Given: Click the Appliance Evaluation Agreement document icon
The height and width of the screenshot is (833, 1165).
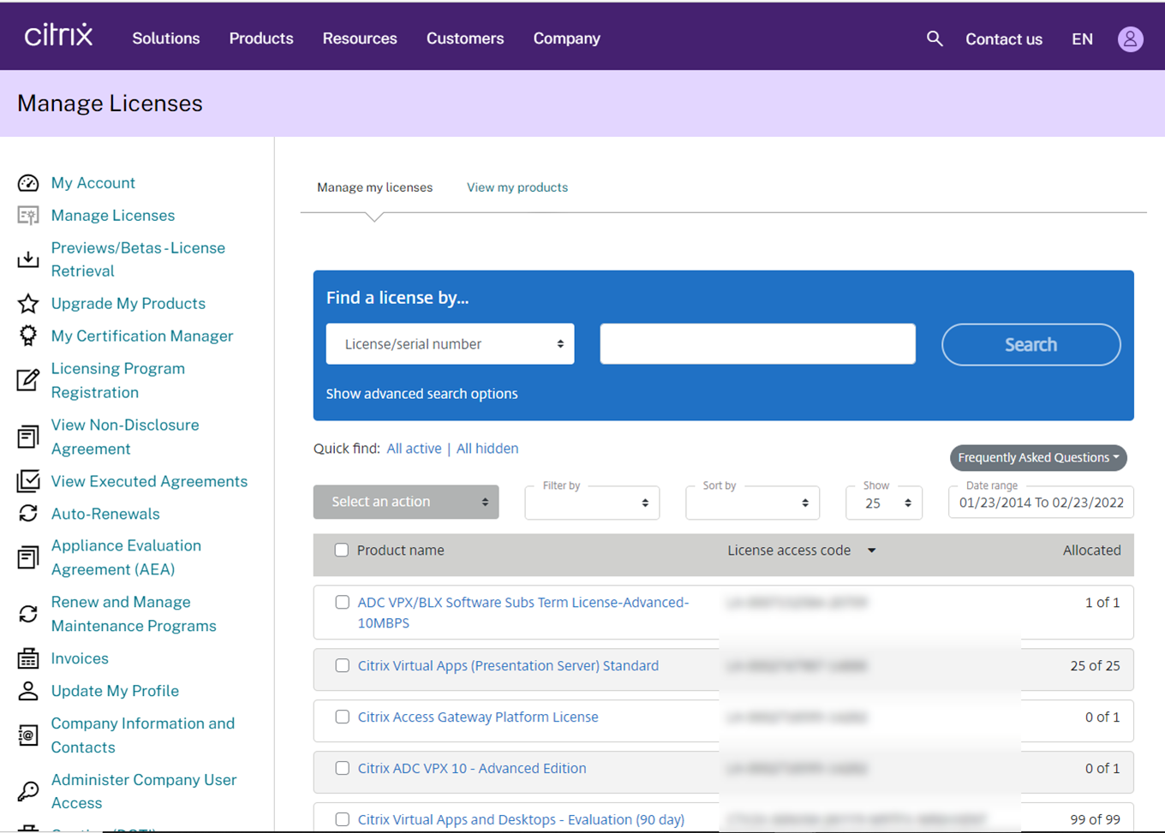Looking at the screenshot, I should pyautogui.click(x=28, y=557).
